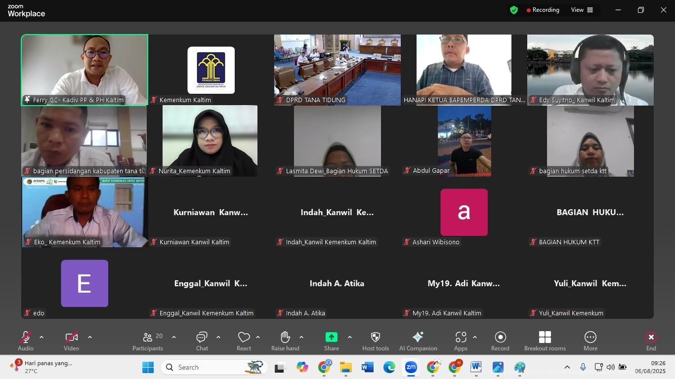
Task: Expand chat options arrow
Action: pyautogui.click(x=218, y=337)
